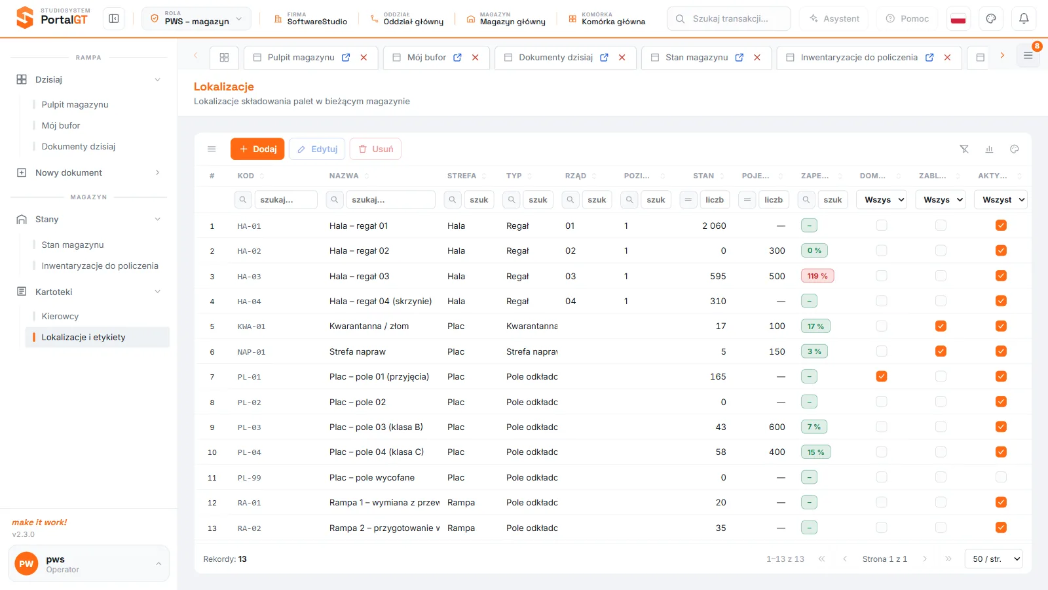
Task: Focus the Szukaj transakcji search field
Action: 729,18
